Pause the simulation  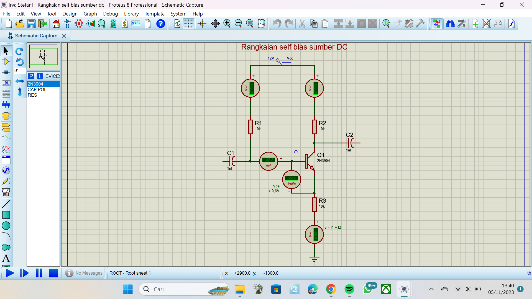click(39, 273)
